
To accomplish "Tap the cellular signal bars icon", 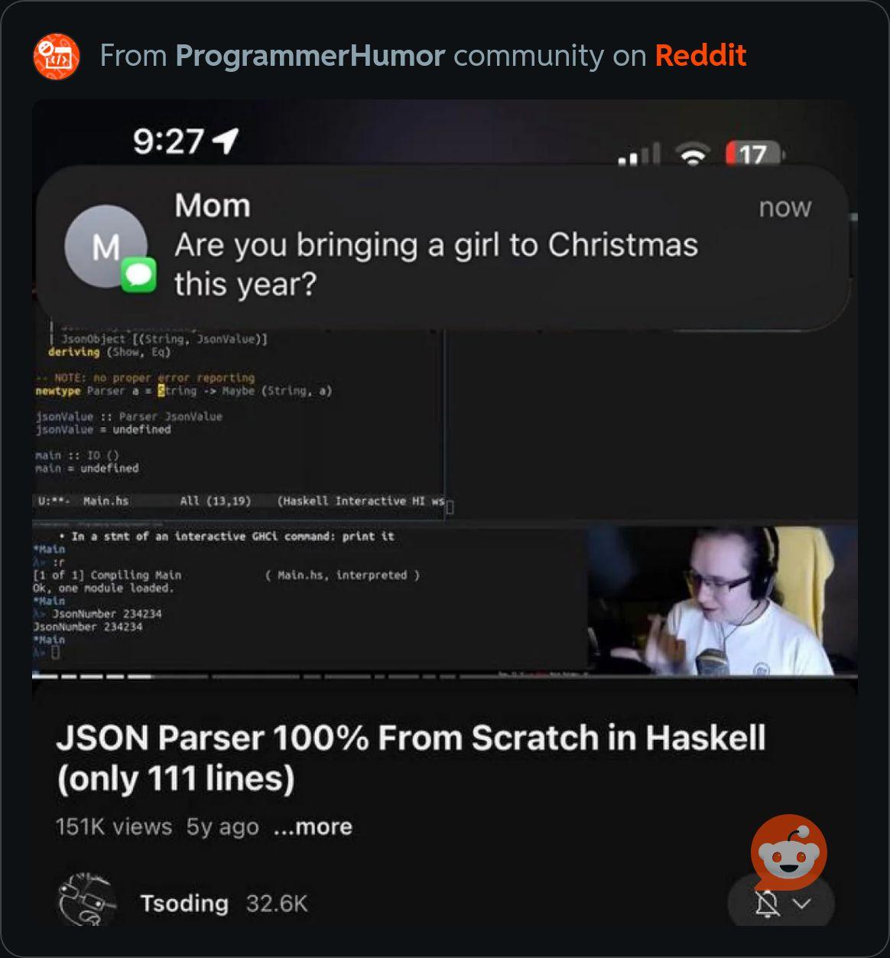I will tap(639, 154).
